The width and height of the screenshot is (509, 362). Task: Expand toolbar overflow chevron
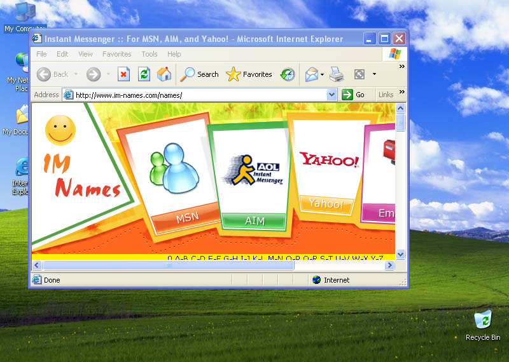[402, 67]
